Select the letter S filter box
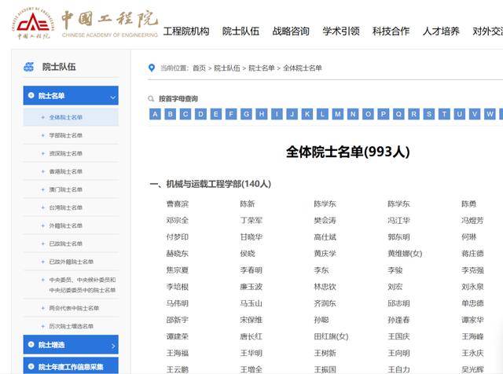Image resolution: width=503 pixels, height=374 pixels. pyautogui.click(x=428, y=114)
